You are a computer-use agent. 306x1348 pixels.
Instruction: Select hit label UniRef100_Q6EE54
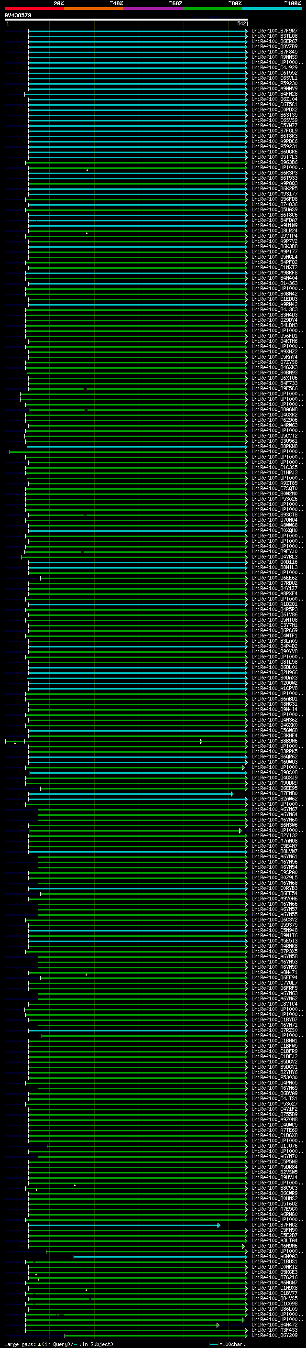274,893
